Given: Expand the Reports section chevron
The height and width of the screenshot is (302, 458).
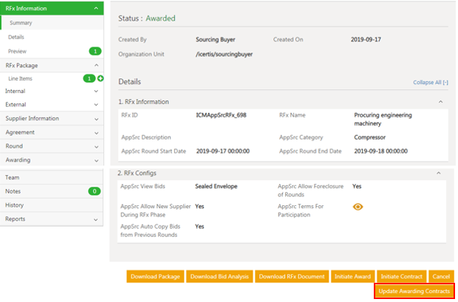Looking at the screenshot, I should pyautogui.click(x=95, y=219).
